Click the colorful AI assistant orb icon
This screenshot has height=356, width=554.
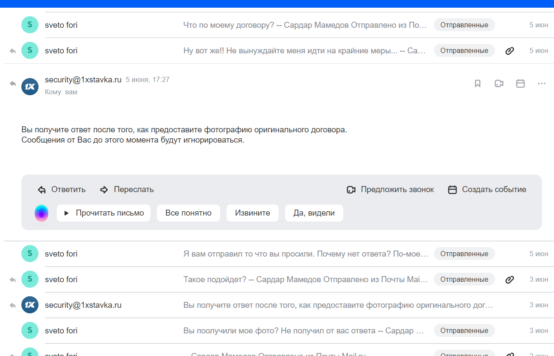point(41,213)
